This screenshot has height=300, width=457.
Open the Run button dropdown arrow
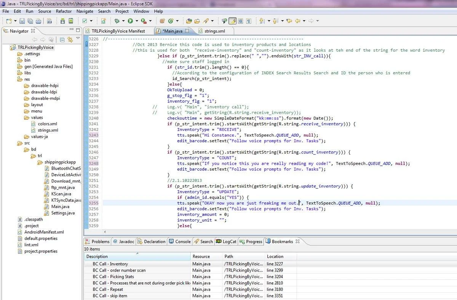(136, 21)
